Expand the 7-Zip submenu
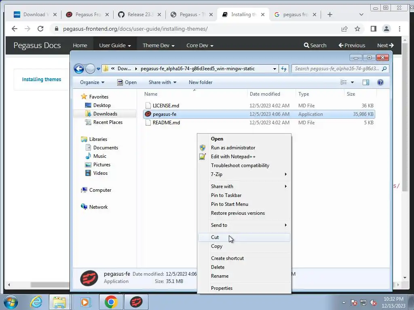The image size is (414, 310). 244,174
